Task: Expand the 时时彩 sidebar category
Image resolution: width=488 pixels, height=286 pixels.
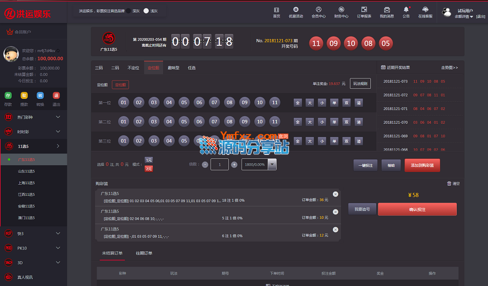Action: point(33,131)
